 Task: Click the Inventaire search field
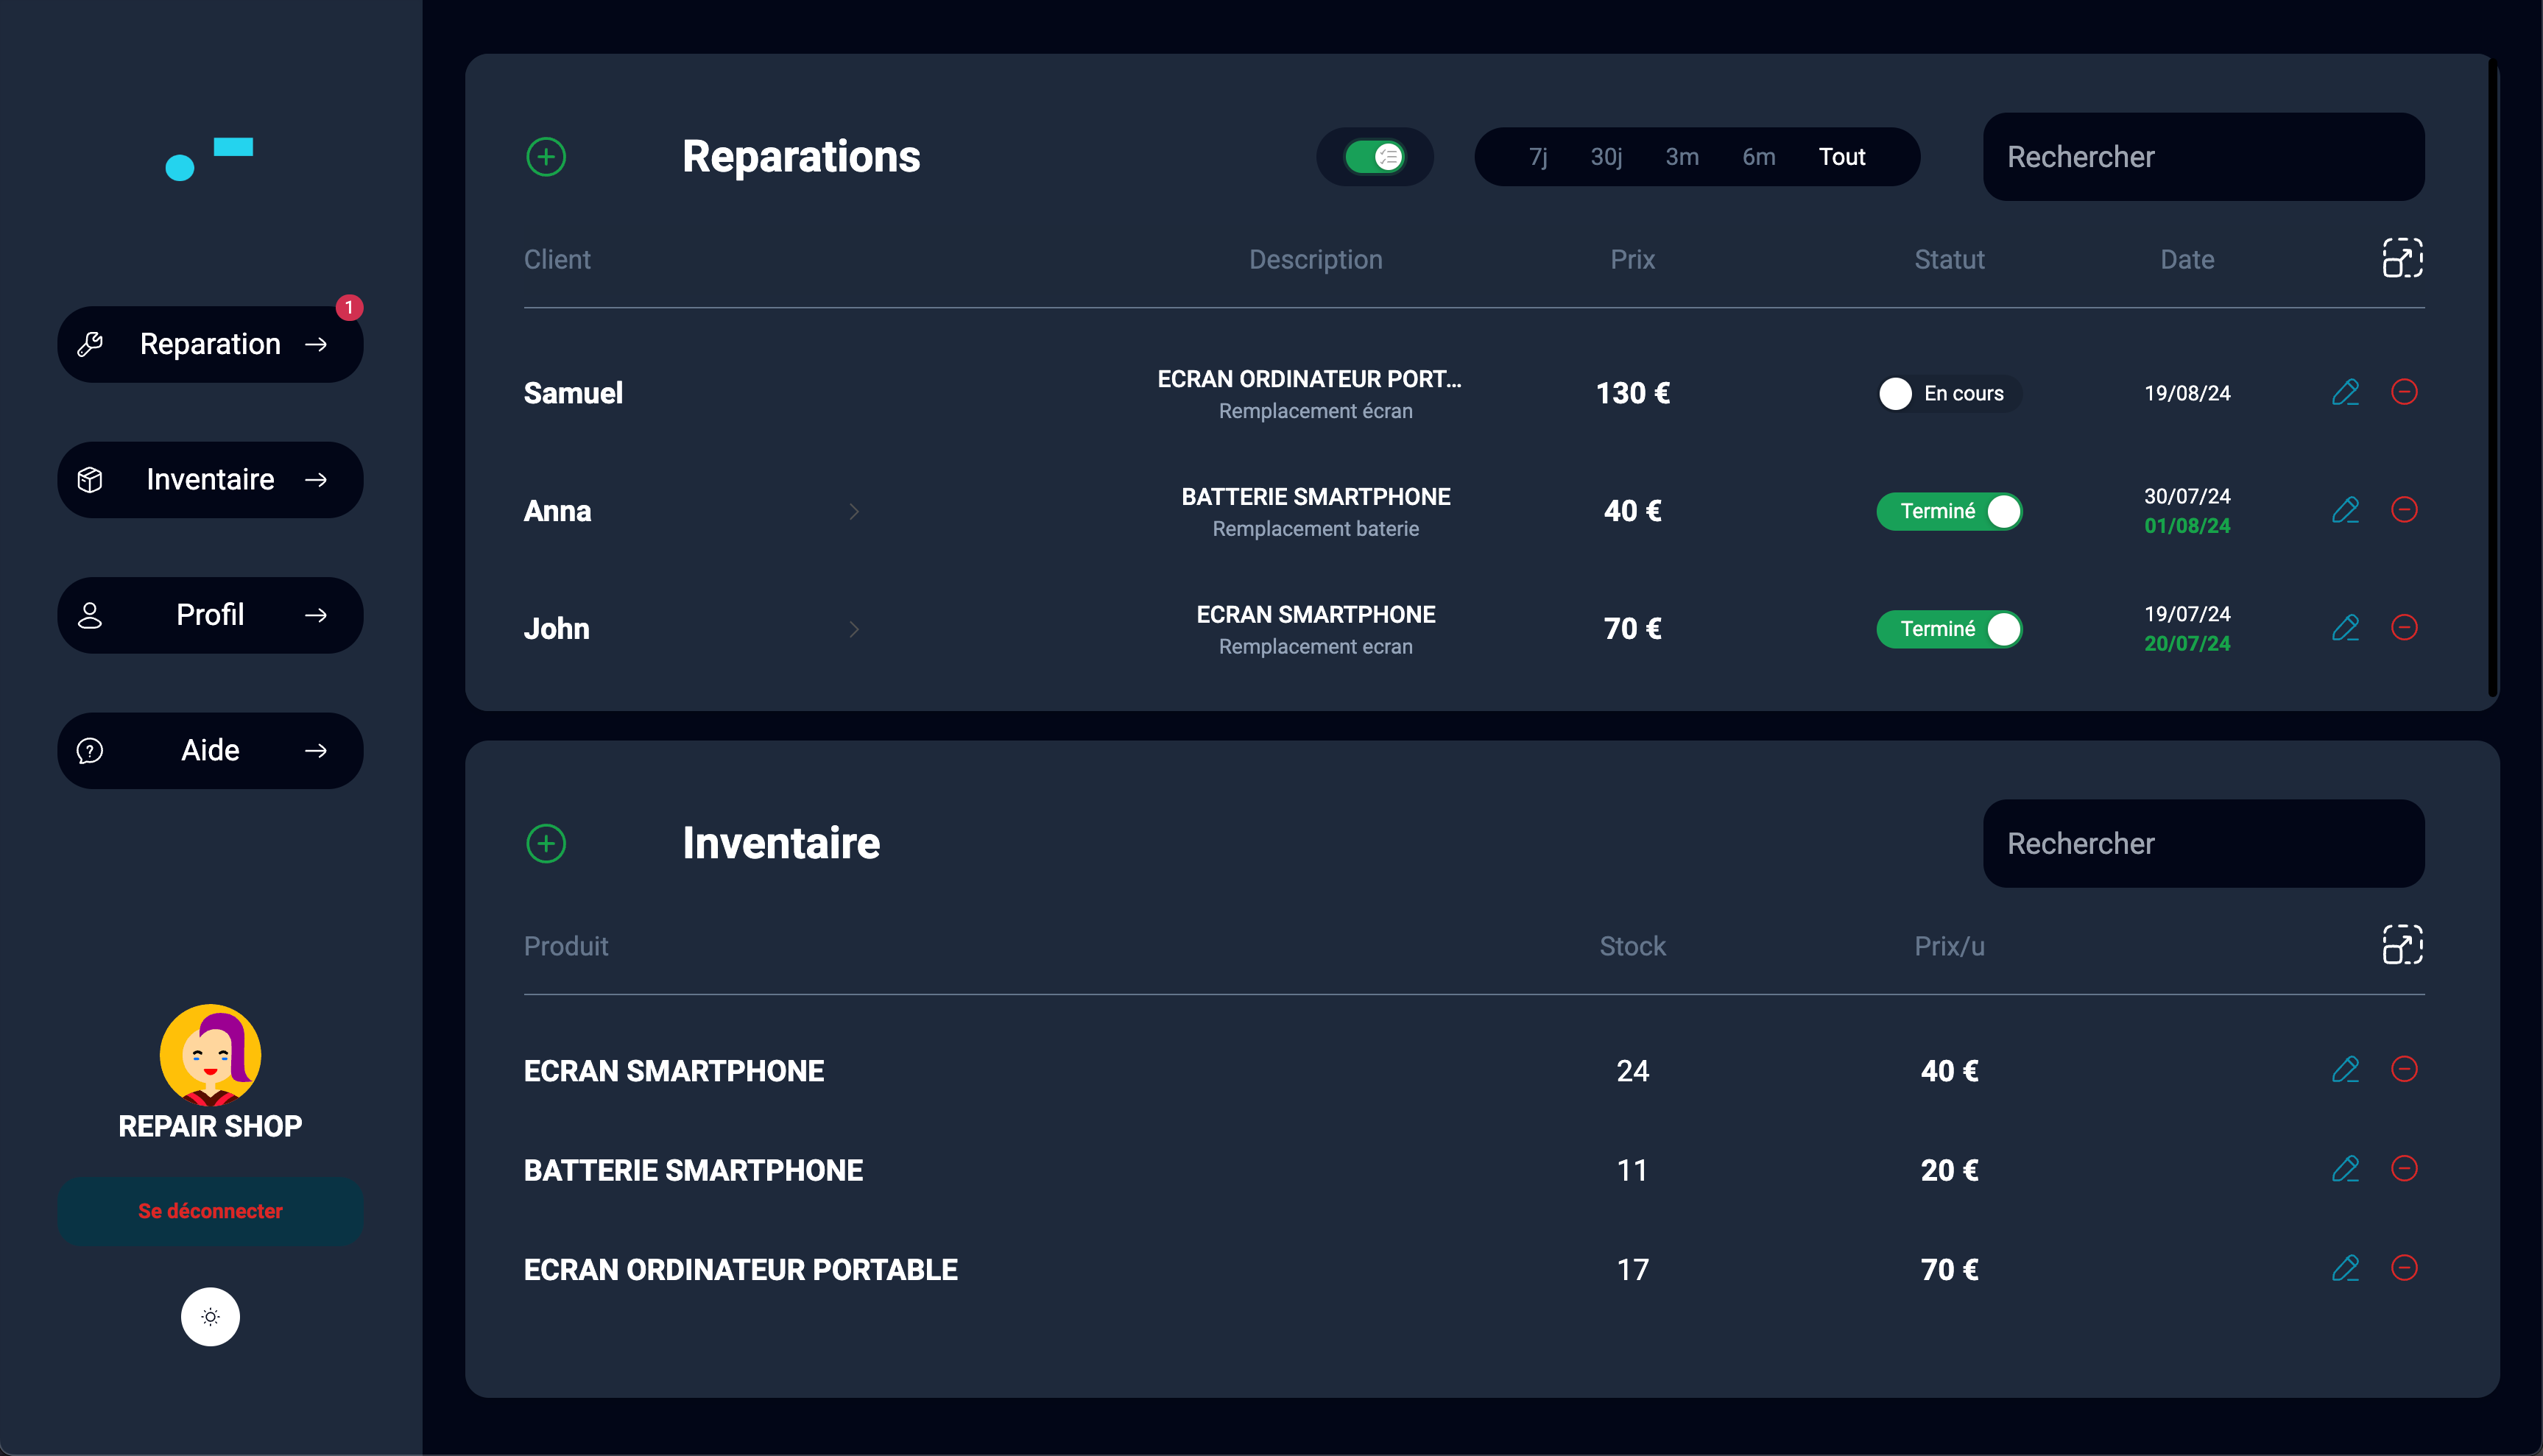(x=2204, y=844)
